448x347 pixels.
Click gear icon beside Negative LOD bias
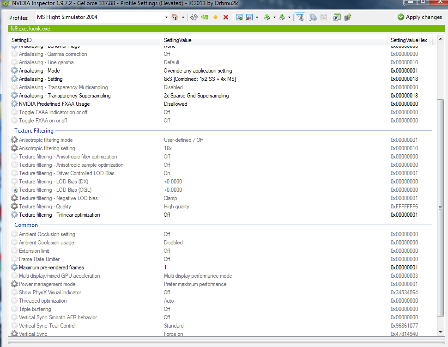point(14,198)
